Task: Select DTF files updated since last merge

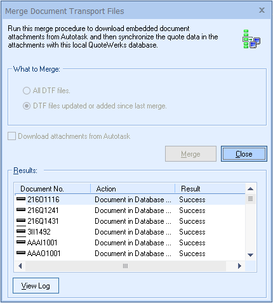Action: (x=27, y=106)
